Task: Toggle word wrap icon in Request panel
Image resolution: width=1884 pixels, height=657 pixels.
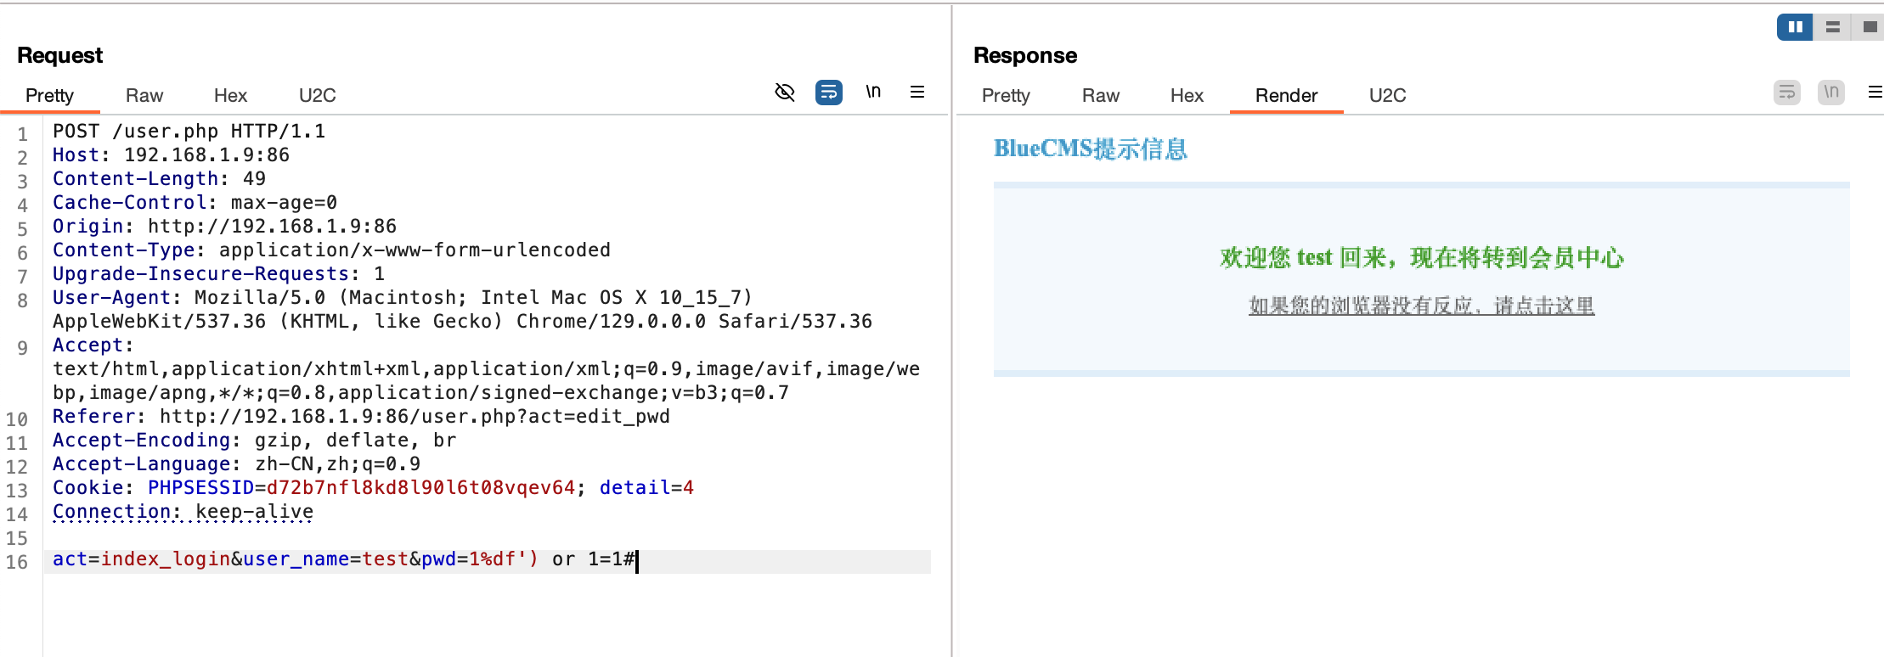Action: tap(829, 92)
